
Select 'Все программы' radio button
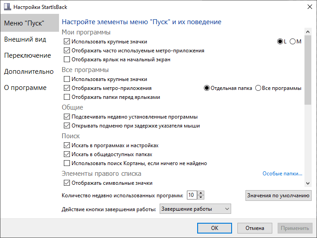click(x=258, y=88)
